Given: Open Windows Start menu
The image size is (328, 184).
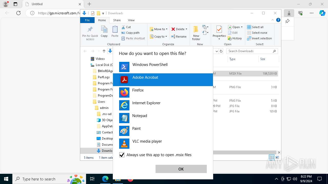Looking at the screenshot, I should pos(6,179).
